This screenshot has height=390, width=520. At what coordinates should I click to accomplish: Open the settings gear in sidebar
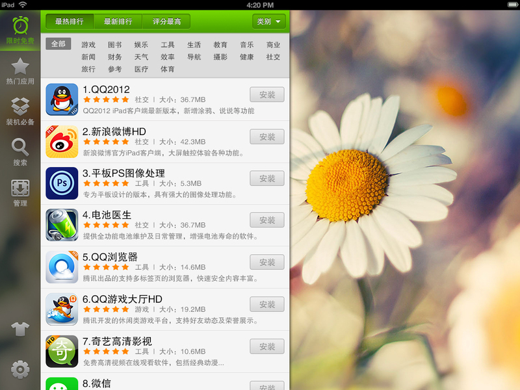20,369
